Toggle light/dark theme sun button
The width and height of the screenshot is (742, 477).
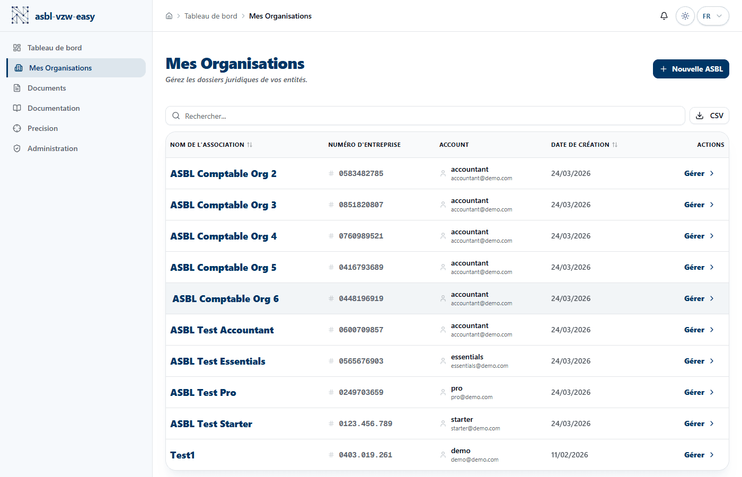pyautogui.click(x=685, y=16)
